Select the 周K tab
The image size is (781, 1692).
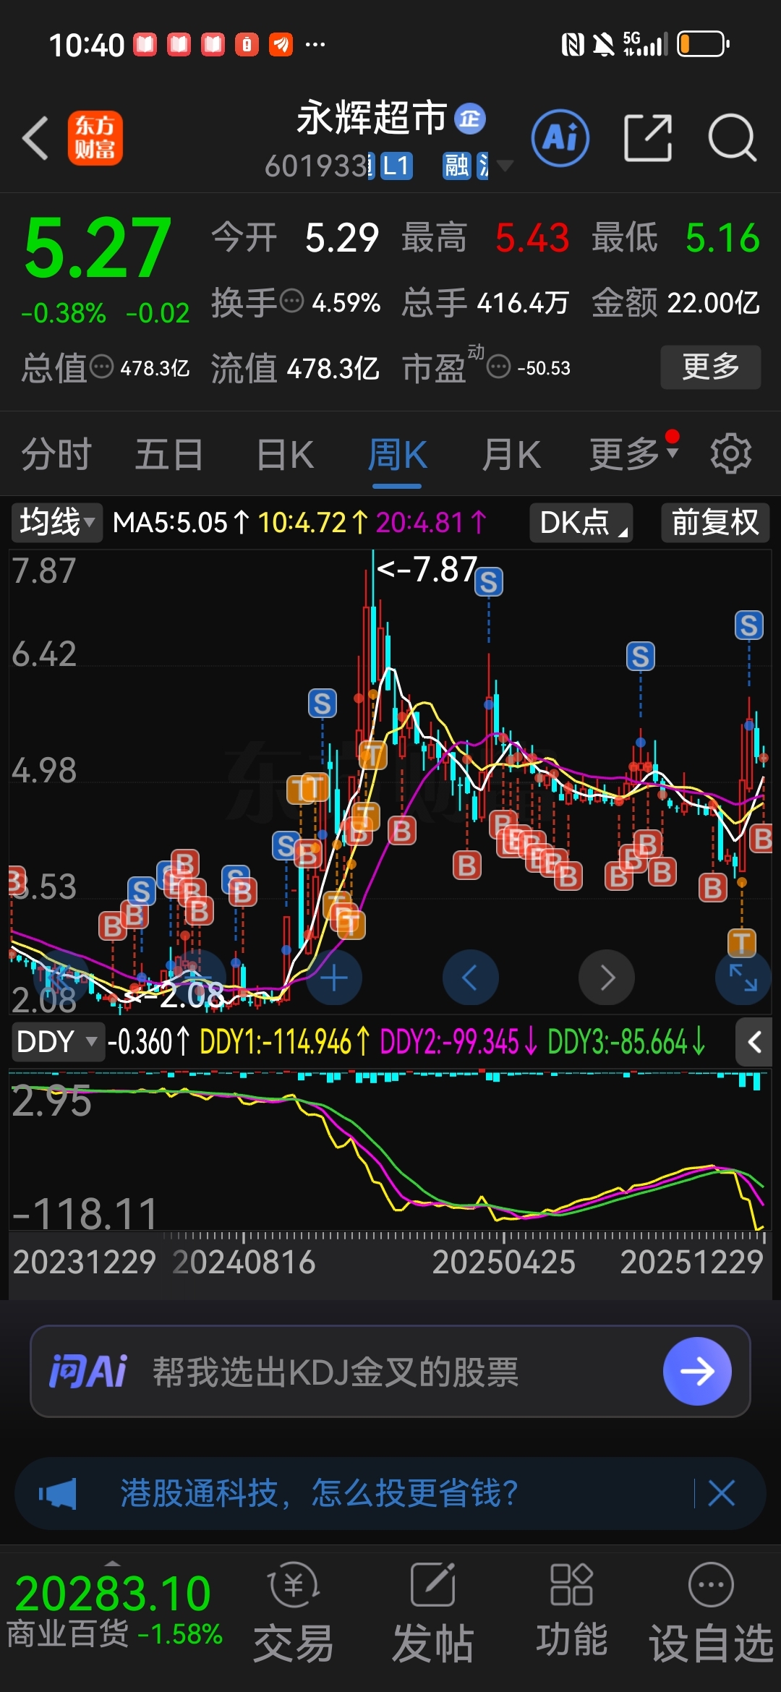(397, 454)
